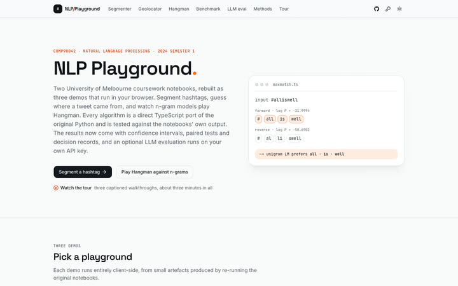Click the 'reverse · log P = -50.6903' label
The image size is (458, 286).
282,130
